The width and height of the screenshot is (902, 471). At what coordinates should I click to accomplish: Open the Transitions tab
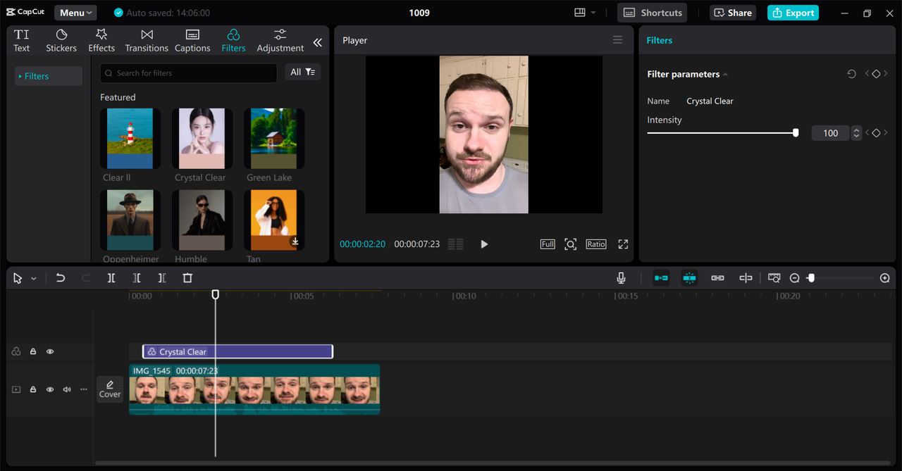[147, 41]
